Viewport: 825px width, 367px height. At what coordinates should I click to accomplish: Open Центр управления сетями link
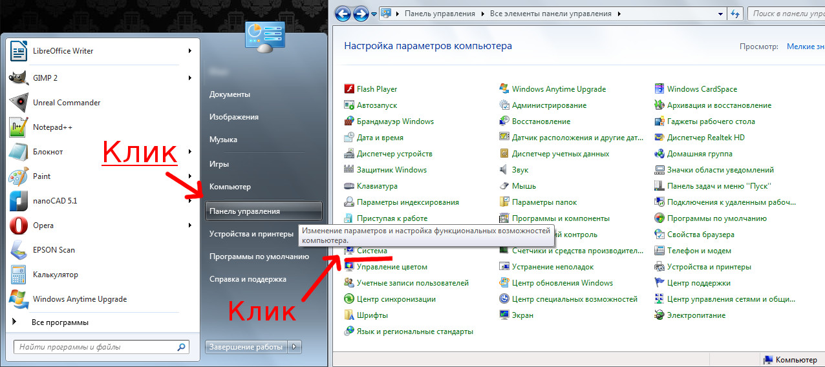pyautogui.click(x=731, y=299)
